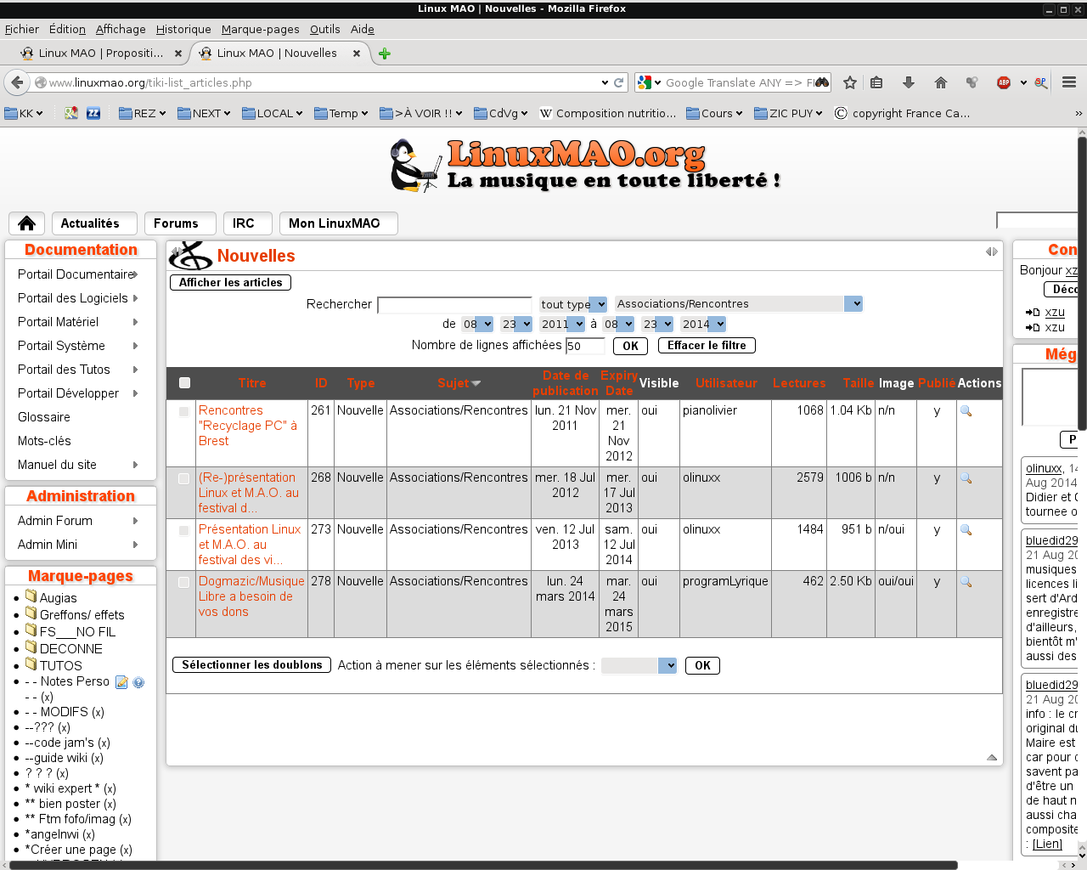This screenshot has height=870, width=1087.
Task: Check the box for article 268 row
Action: click(x=183, y=479)
